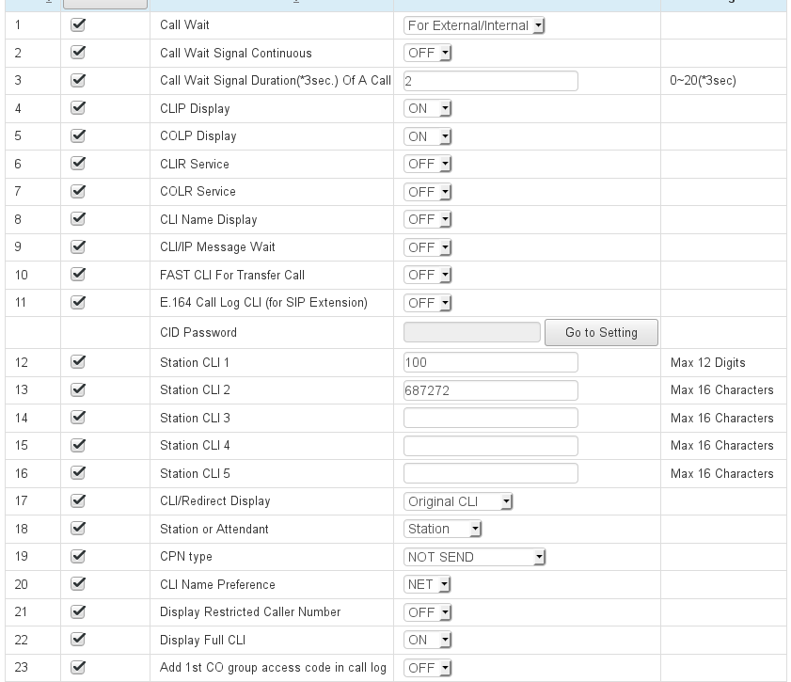Uncheck the Station CLI 1 row checkbox
Screen dimensions: 791x682
[79, 362]
